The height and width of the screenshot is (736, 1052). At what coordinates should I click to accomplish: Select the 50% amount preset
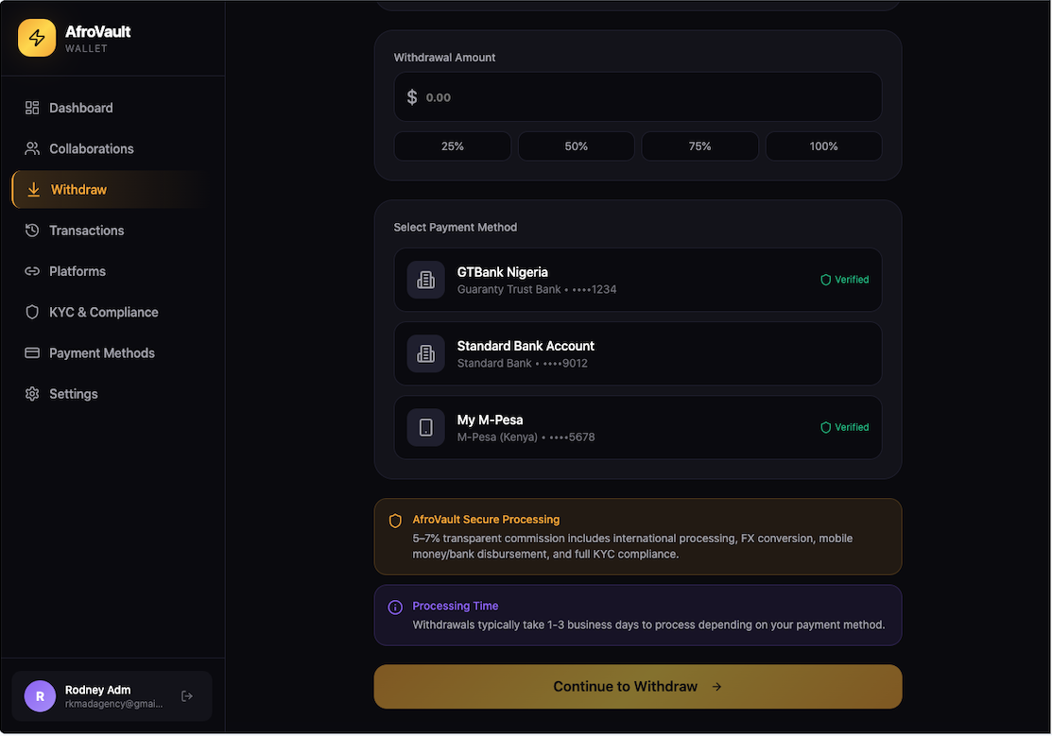(x=577, y=146)
